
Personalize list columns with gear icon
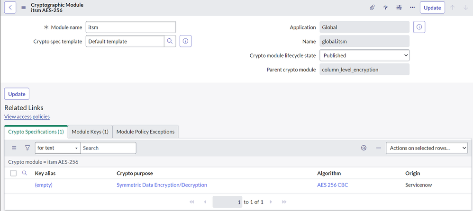364,148
